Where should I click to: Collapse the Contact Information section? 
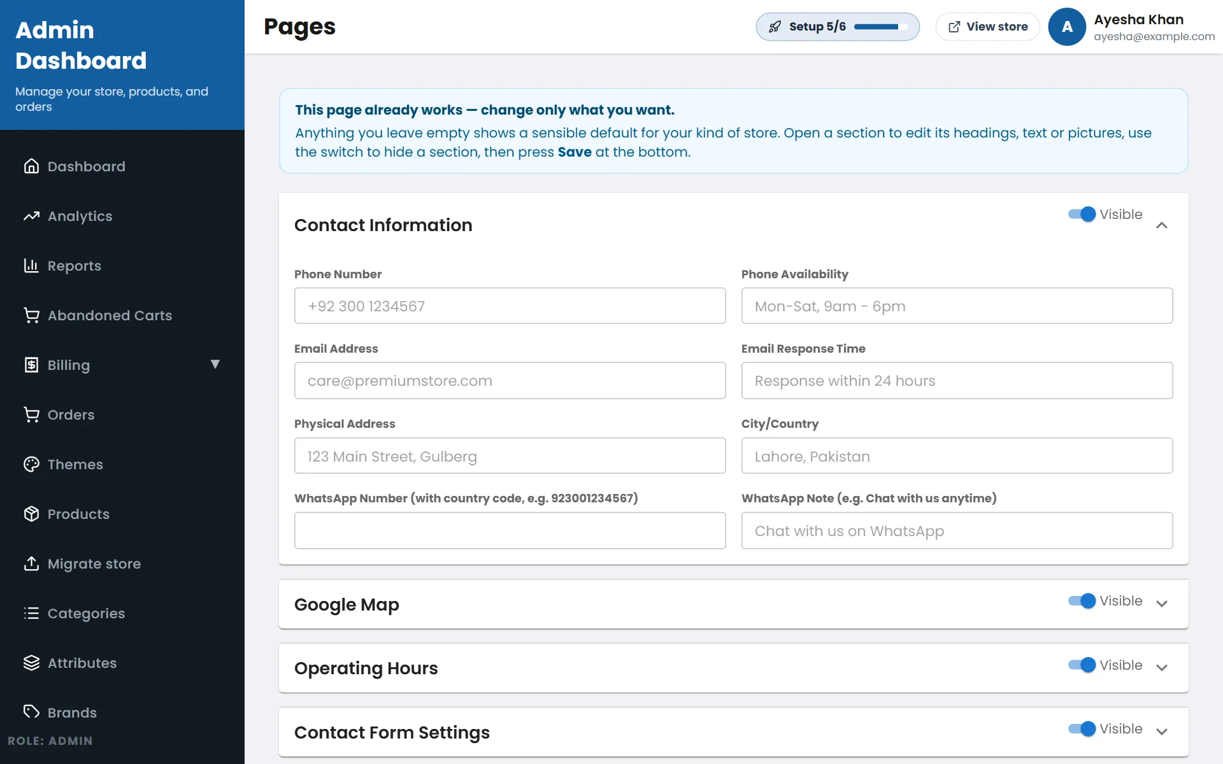[1162, 225]
